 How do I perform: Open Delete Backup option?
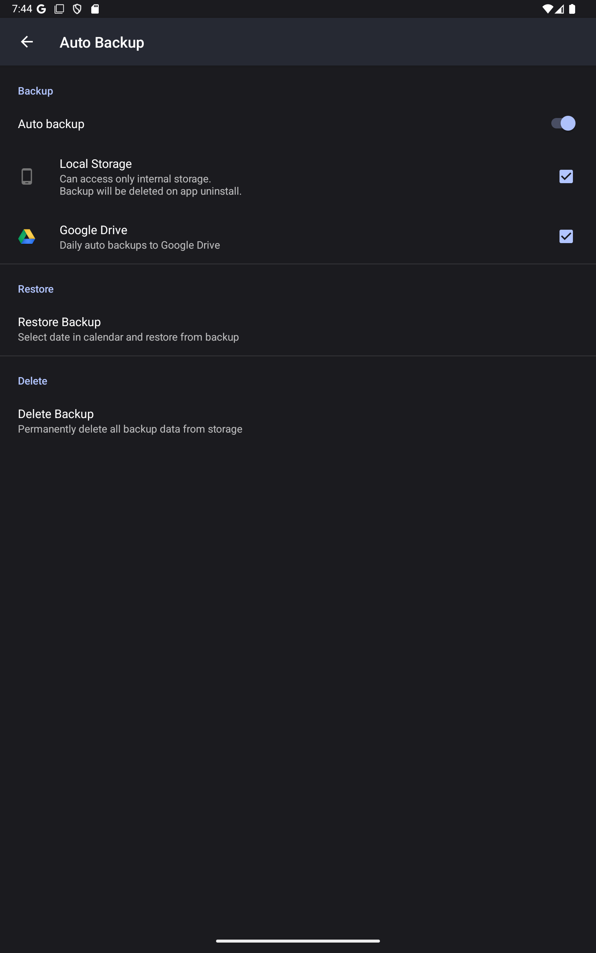pyautogui.click(x=298, y=421)
